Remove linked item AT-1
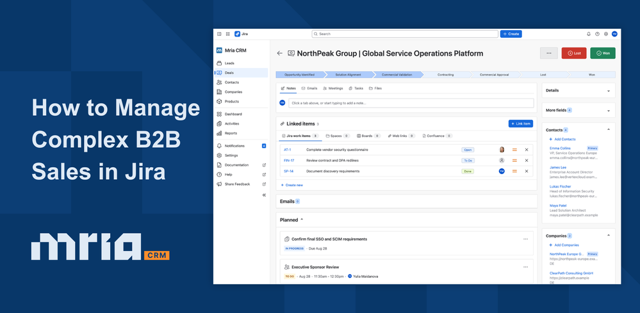The height and width of the screenshot is (313, 640). [x=527, y=150]
